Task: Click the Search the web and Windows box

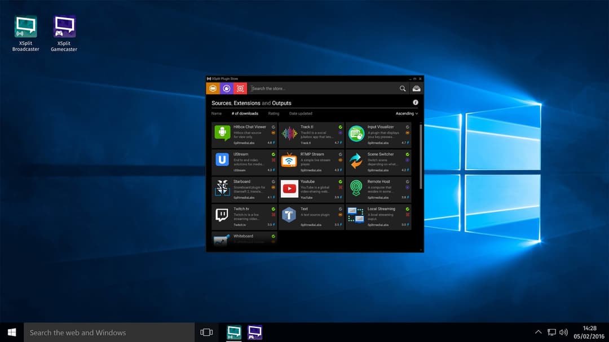Action: click(x=109, y=332)
